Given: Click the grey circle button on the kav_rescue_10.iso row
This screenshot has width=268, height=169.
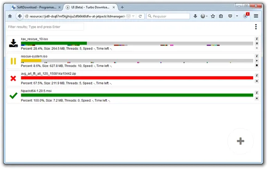Looking at the screenshot, I should coord(256,48).
